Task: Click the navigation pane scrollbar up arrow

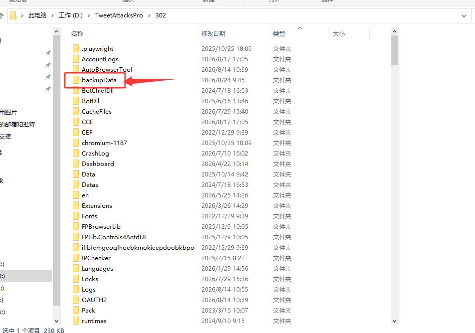Action: [57, 31]
